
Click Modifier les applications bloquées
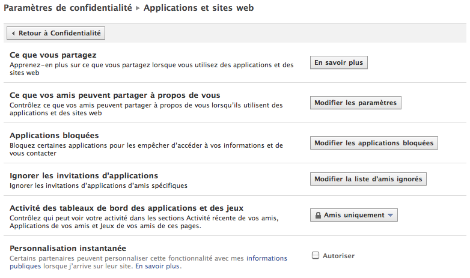pos(373,143)
